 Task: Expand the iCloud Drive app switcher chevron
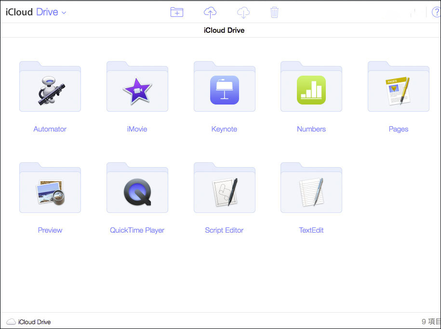click(64, 13)
